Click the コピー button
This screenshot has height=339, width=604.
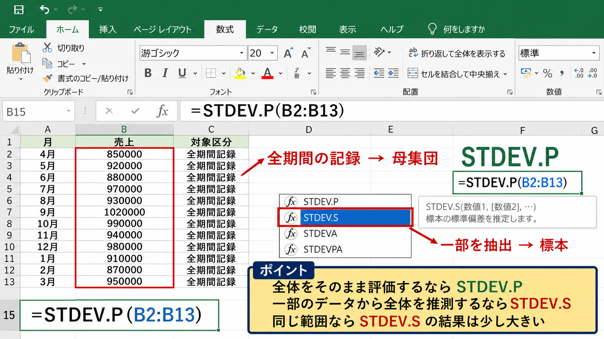(x=59, y=64)
